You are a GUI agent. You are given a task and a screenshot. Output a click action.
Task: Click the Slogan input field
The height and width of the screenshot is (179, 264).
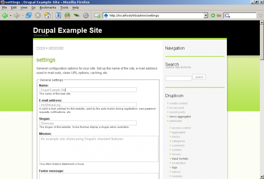[x=88, y=123]
